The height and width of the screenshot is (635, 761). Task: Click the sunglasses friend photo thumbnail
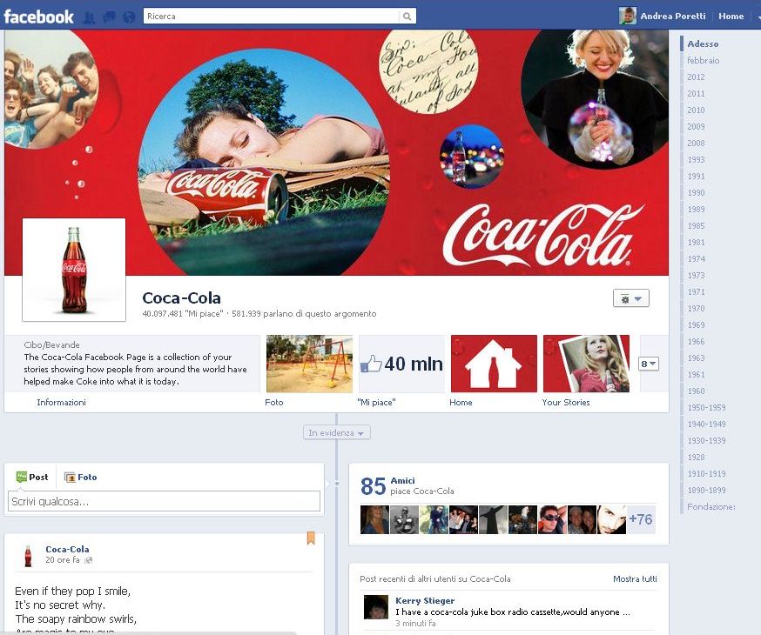pyautogui.click(x=552, y=519)
